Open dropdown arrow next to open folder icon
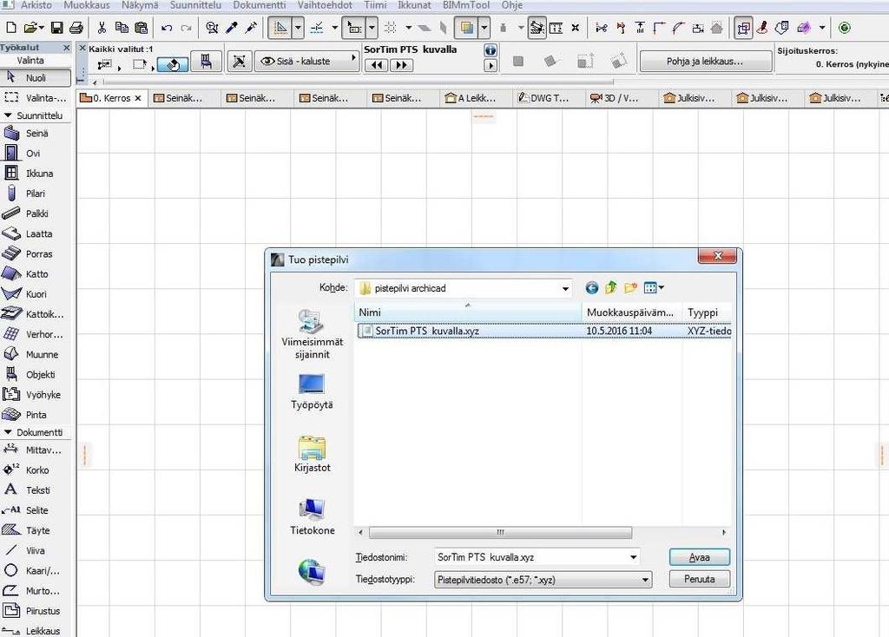889x637 pixels. pos(41,27)
